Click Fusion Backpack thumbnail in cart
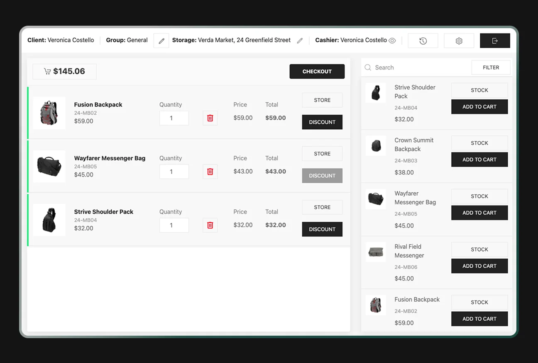 (49, 113)
